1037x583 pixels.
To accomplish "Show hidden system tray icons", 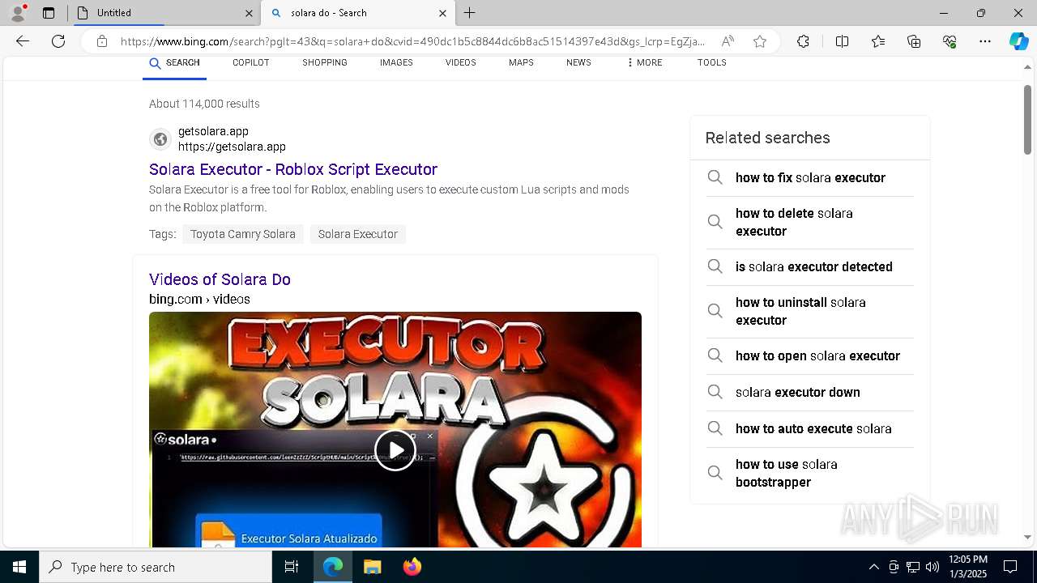I will pyautogui.click(x=873, y=567).
